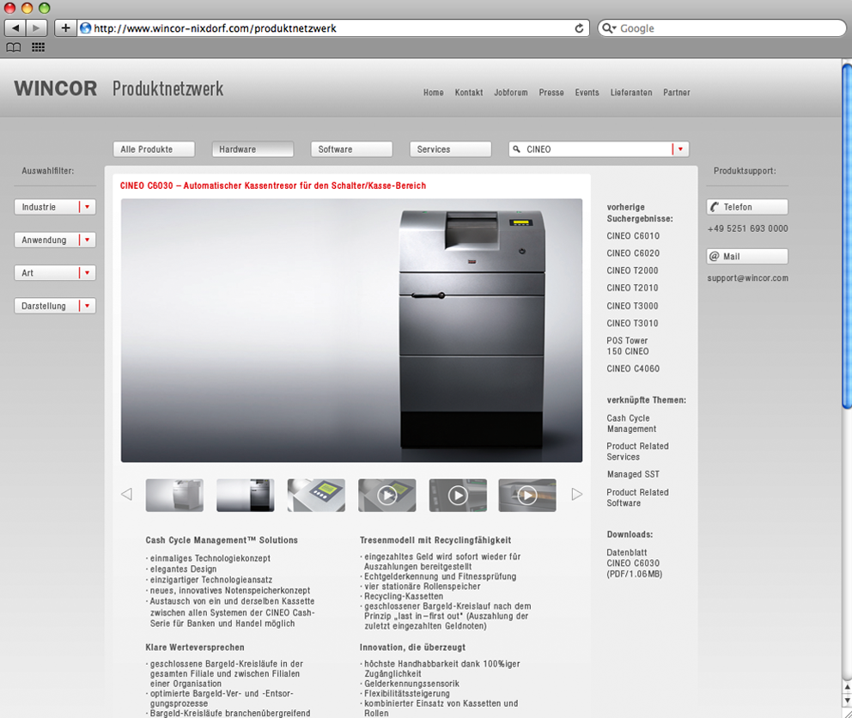The width and height of the screenshot is (852, 718).
Task: Play the third video thumbnail
Action: tap(527, 496)
